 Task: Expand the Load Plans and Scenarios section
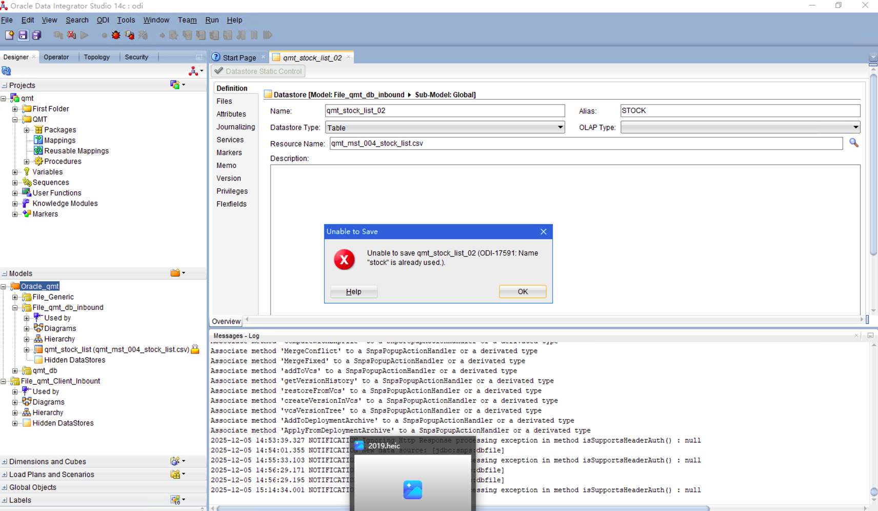(5, 475)
